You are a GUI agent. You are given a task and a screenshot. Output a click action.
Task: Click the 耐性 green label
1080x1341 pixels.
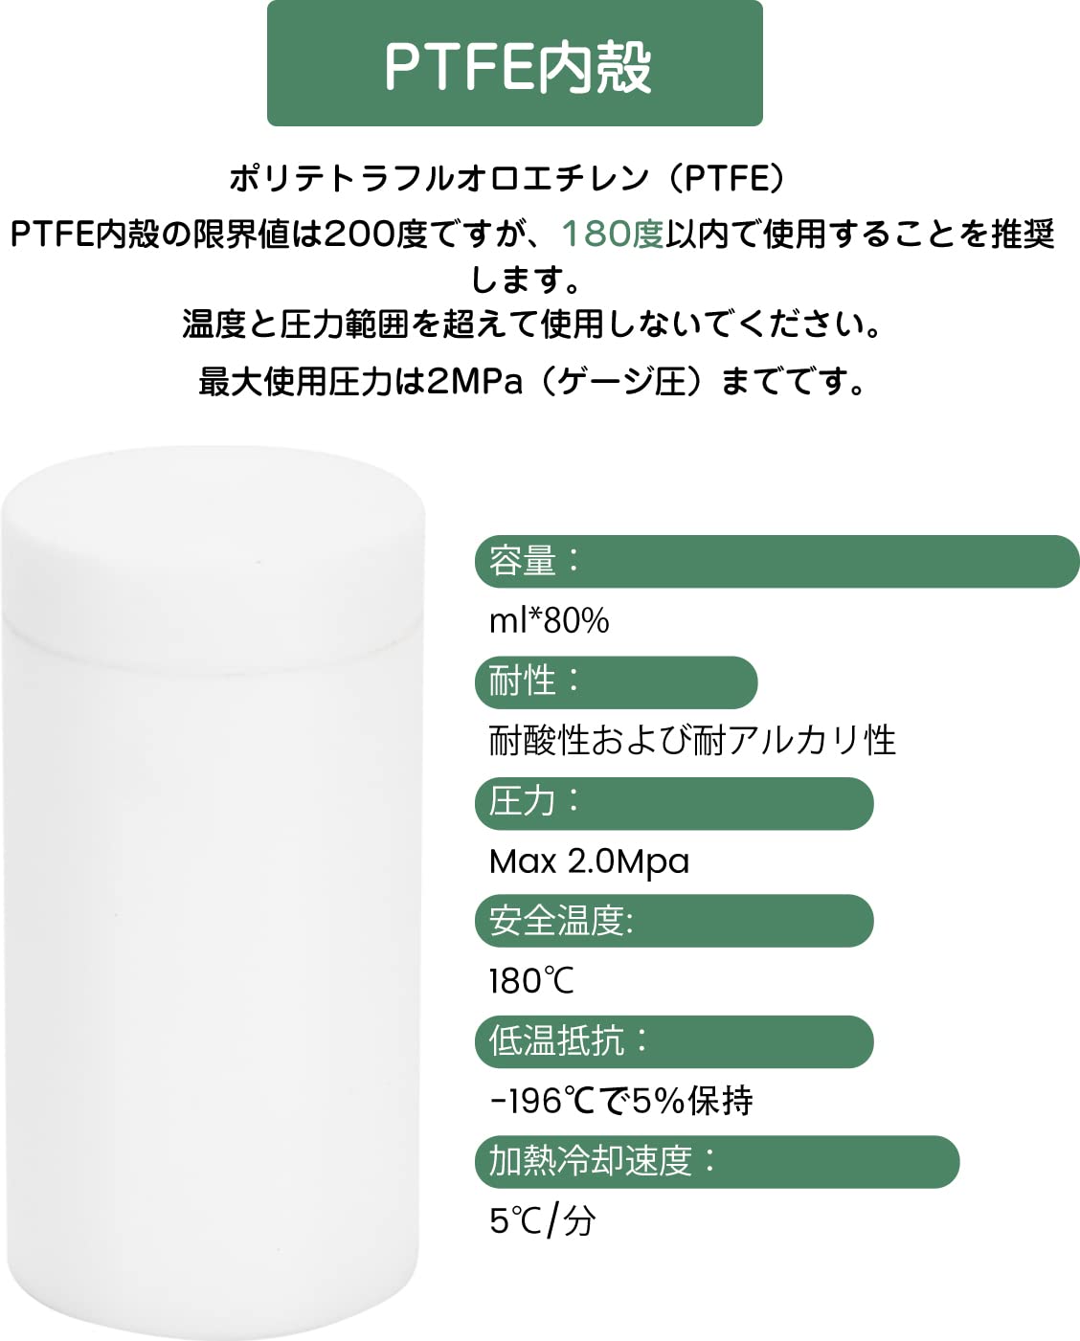tap(617, 682)
